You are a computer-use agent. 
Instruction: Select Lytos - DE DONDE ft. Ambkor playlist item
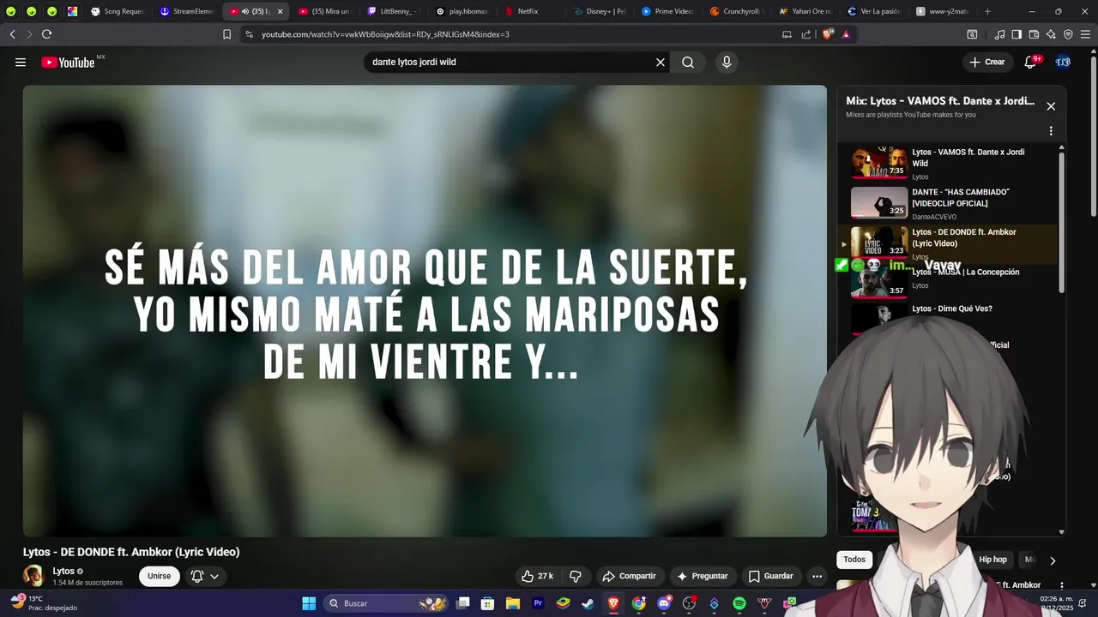(x=949, y=244)
